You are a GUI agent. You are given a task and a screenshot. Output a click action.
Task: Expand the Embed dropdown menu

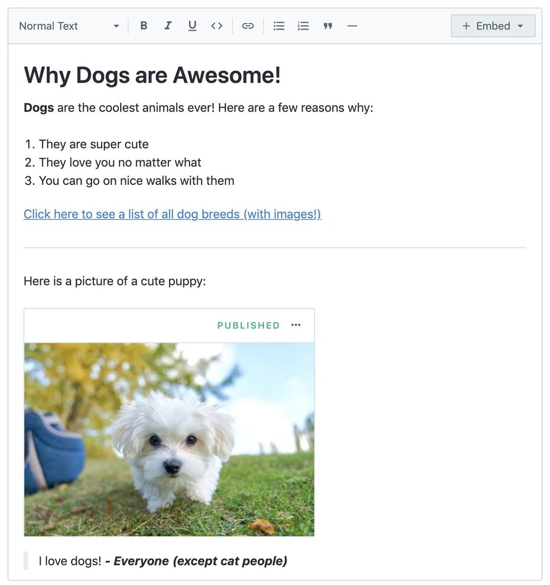point(493,26)
